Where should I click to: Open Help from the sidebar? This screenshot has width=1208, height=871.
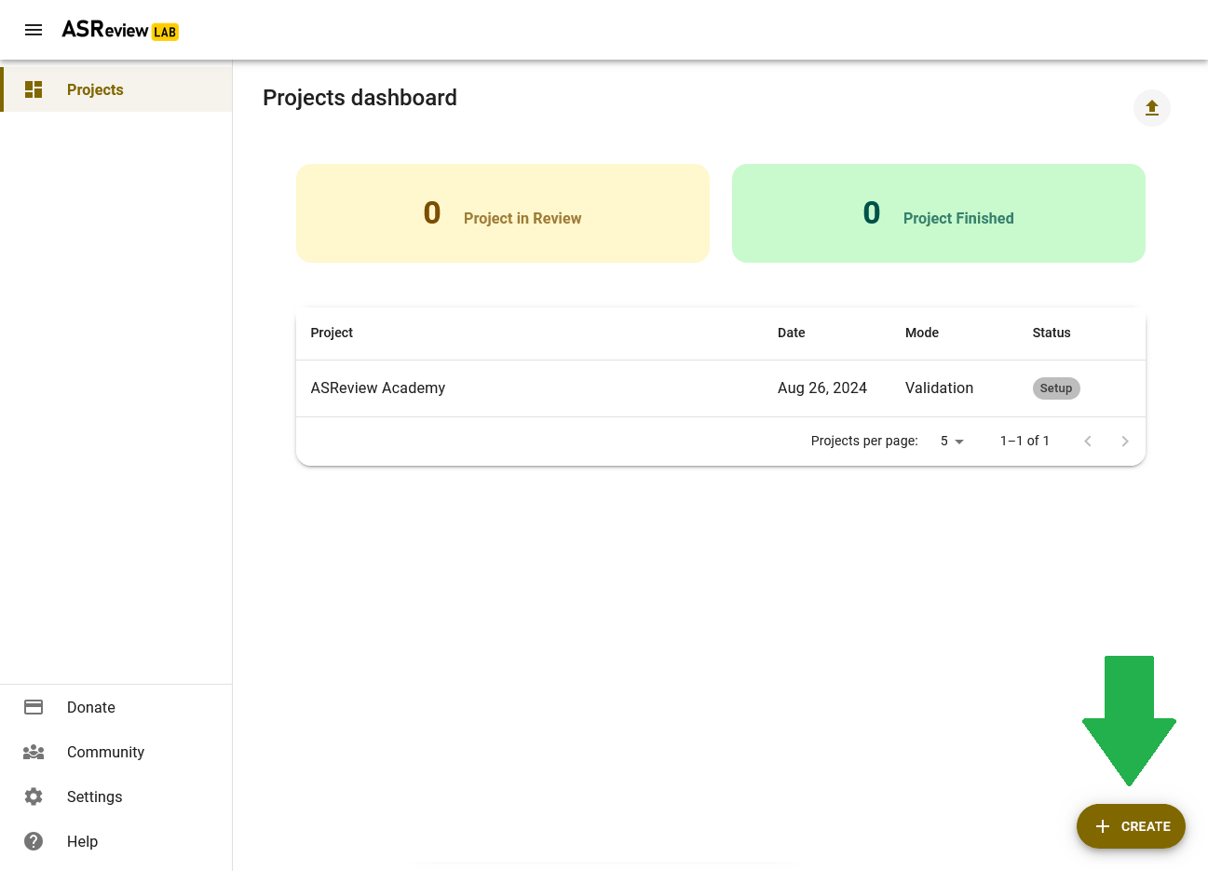pyautogui.click(x=116, y=841)
